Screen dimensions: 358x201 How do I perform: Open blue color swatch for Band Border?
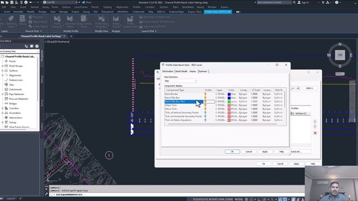229,94
